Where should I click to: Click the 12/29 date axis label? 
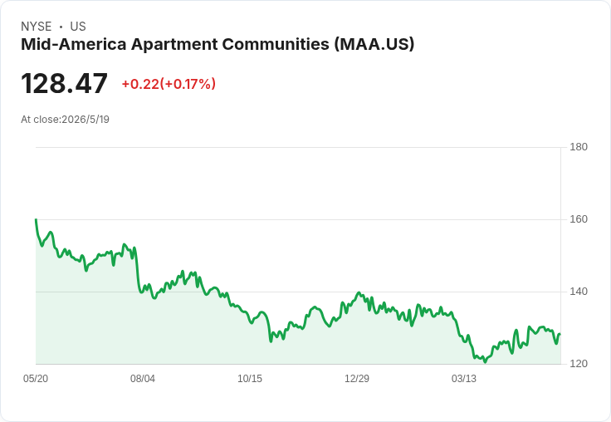356,378
